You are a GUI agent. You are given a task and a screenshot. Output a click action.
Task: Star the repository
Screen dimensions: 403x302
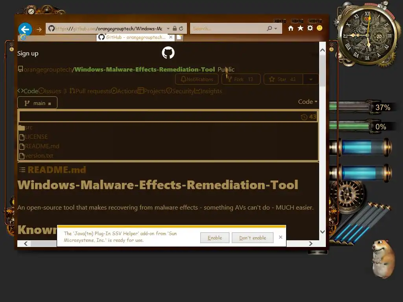tap(283, 79)
